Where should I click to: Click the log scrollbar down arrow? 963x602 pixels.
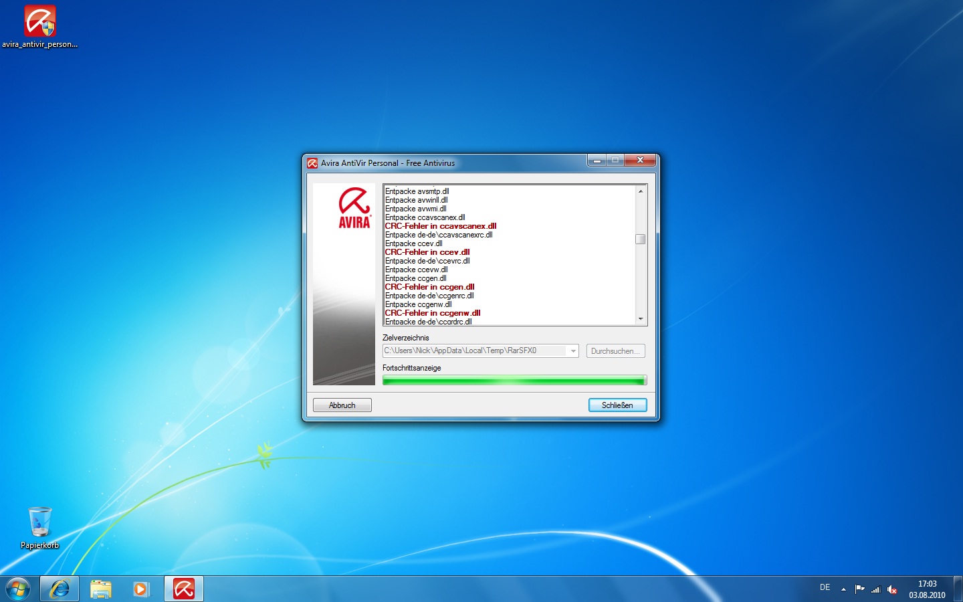(641, 319)
